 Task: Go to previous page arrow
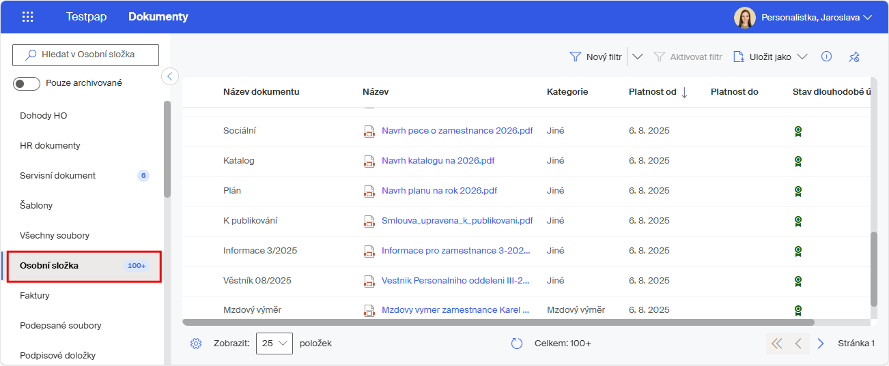point(798,344)
